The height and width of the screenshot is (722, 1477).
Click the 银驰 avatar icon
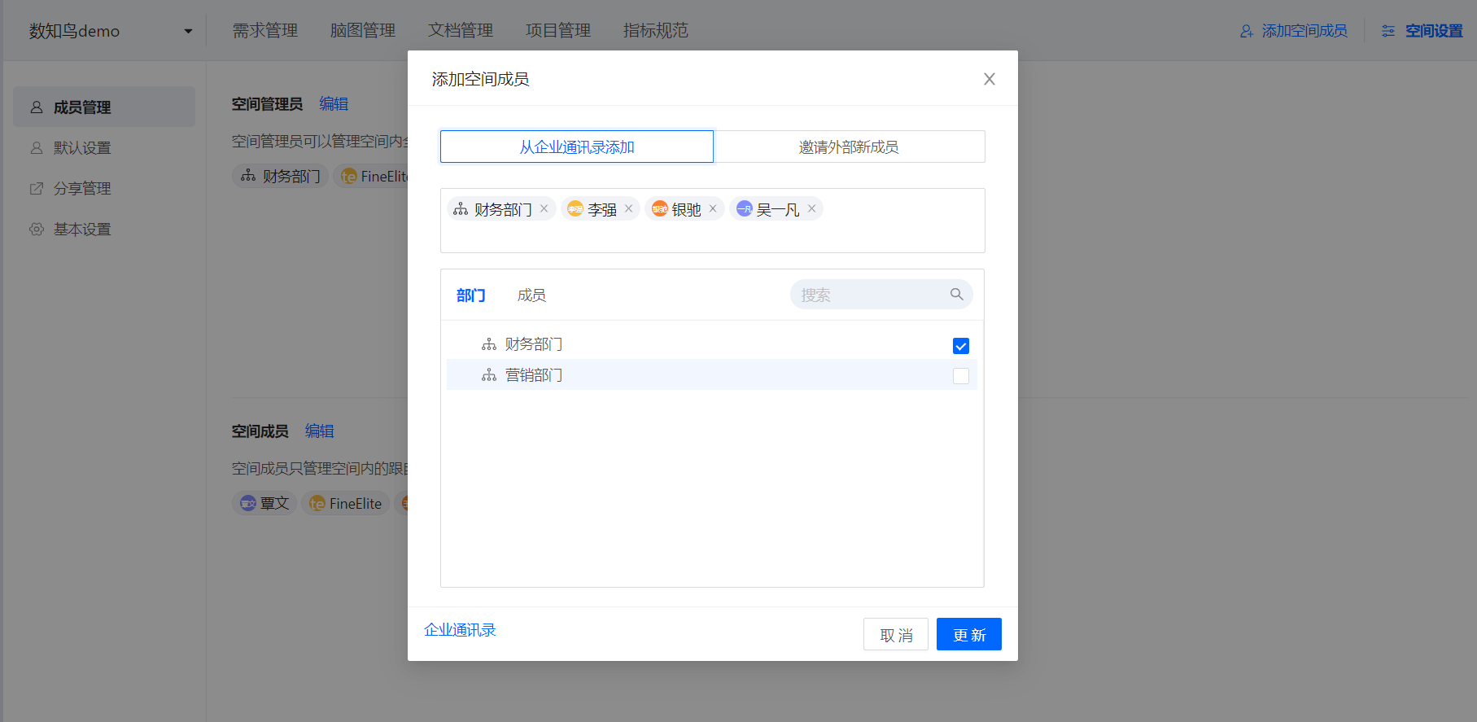point(660,209)
